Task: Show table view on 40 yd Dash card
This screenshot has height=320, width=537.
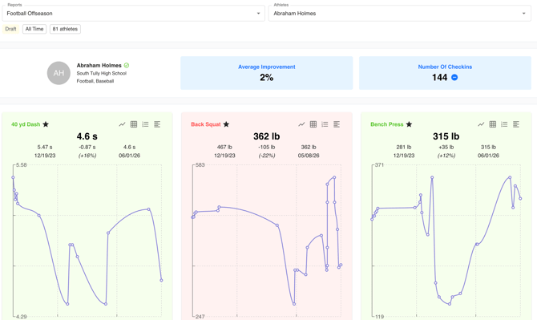Action: click(x=134, y=124)
